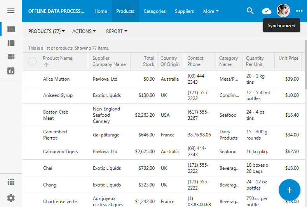Open the ACTIONS dropdown menu

tap(84, 31)
